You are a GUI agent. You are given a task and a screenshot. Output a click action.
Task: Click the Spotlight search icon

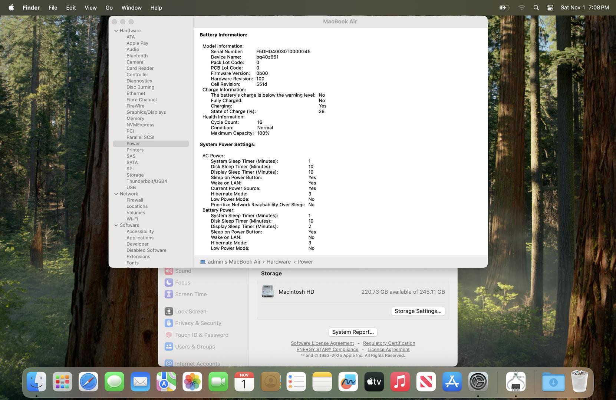pos(536,7)
